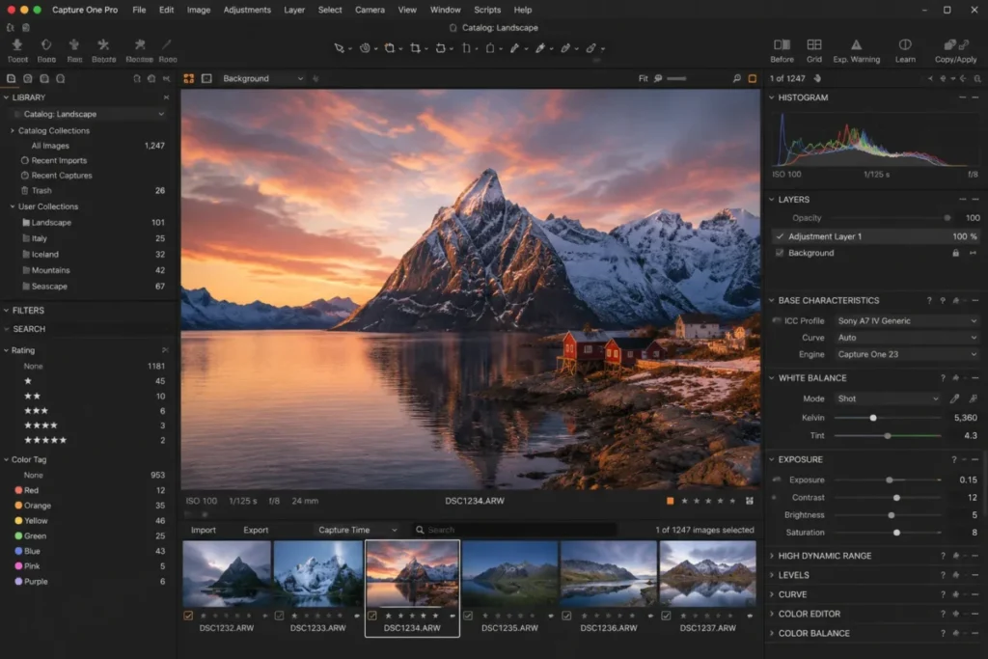The image size is (988, 659).
Task: Click the browser Search input field
Action: [513, 530]
